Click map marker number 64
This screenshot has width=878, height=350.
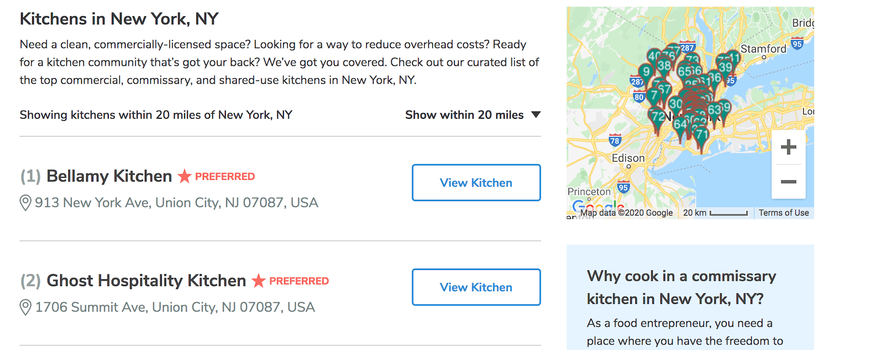pos(679,125)
